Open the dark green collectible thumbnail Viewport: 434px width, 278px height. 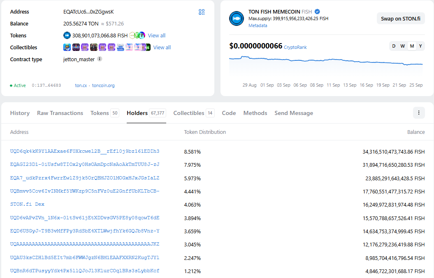[x=148, y=47]
